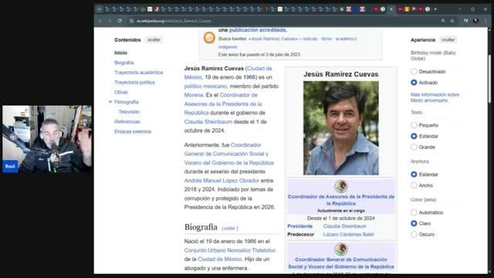Viewport: 494px width, 278px height.
Task: Bookmark this page with the star icon
Action: pos(452,21)
